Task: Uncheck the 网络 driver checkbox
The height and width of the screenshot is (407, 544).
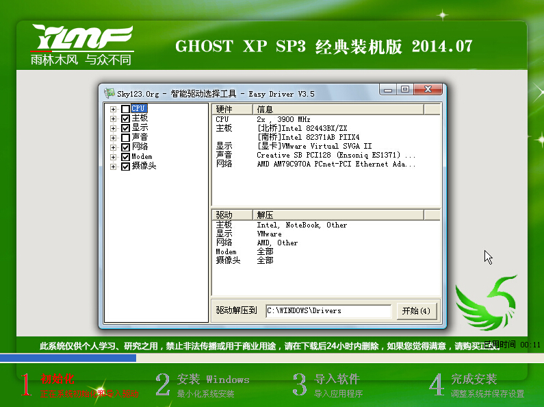Action: point(126,147)
